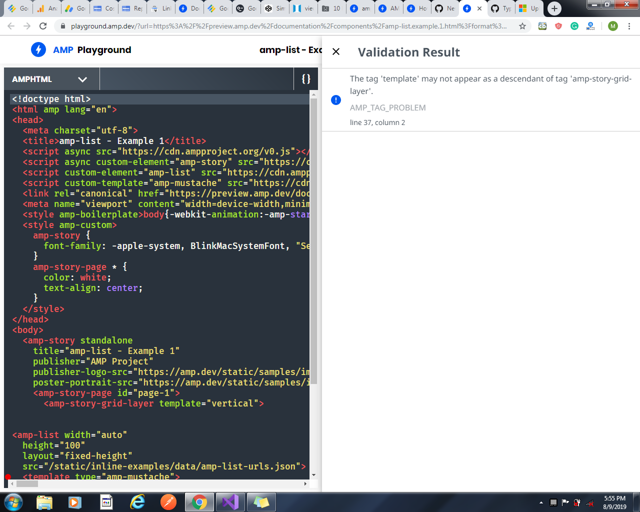Click the {} code formatting icon
The width and height of the screenshot is (640, 512).
(305, 79)
